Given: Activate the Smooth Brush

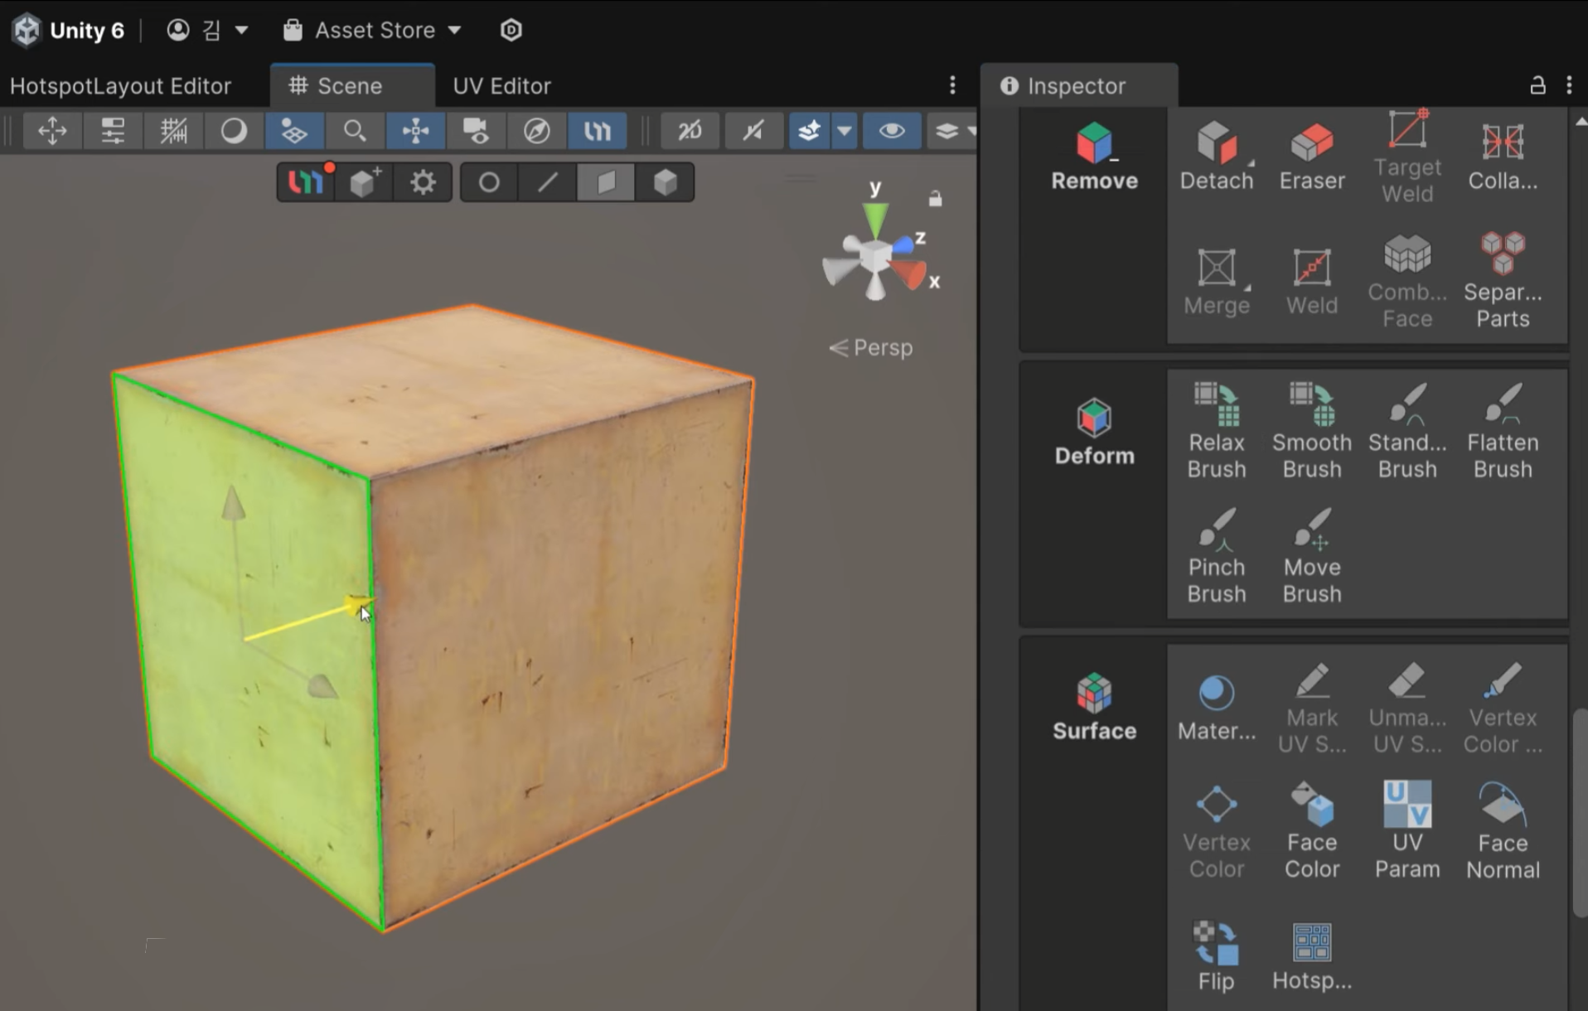Looking at the screenshot, I should pyautogui.click(x=1311, y=431).
